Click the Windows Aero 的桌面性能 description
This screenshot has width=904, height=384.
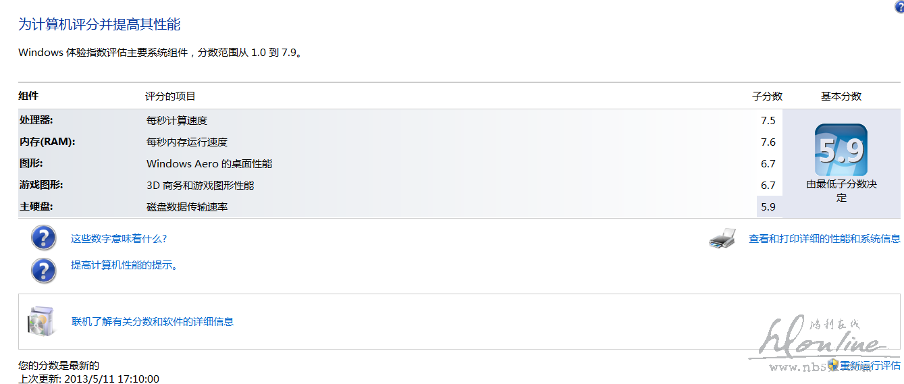[209, 164]
